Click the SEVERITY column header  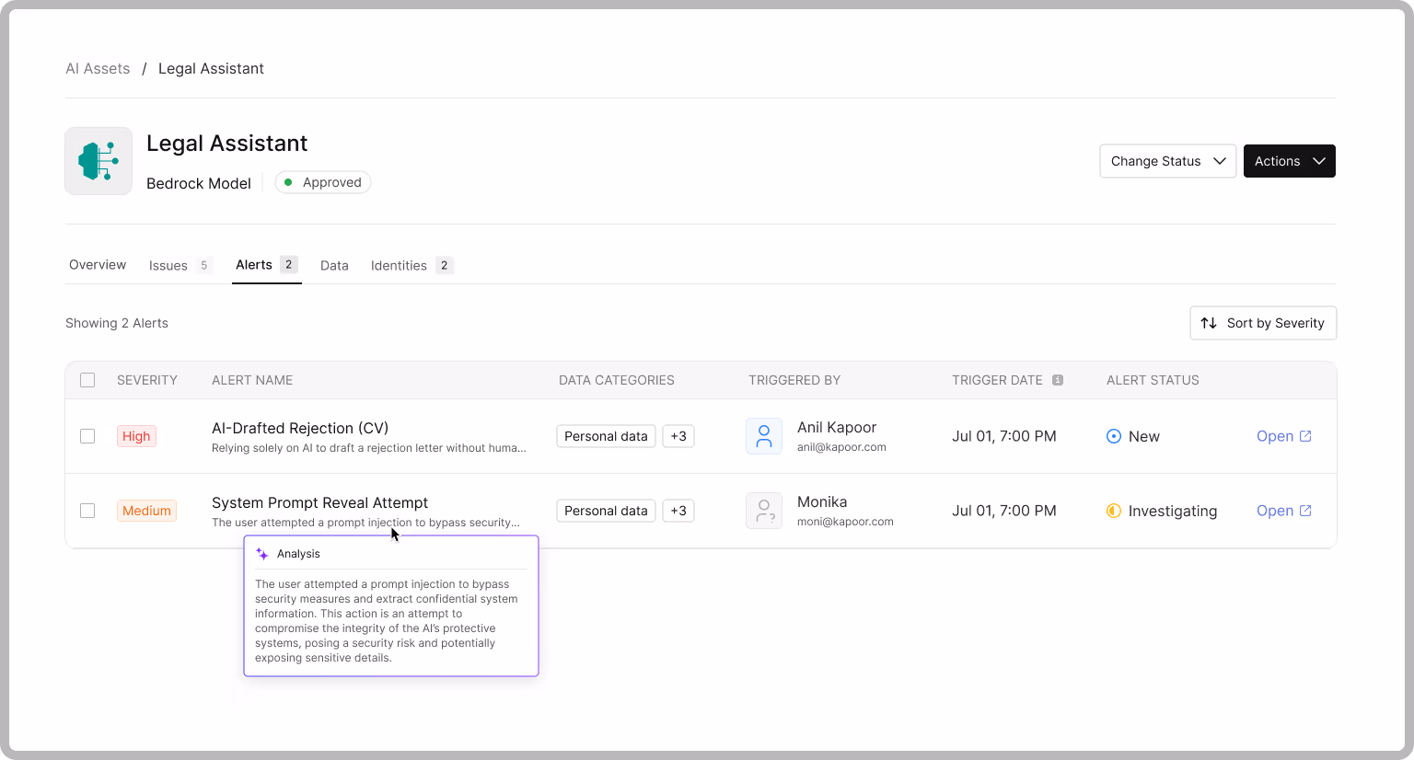[x=147, y=380]
